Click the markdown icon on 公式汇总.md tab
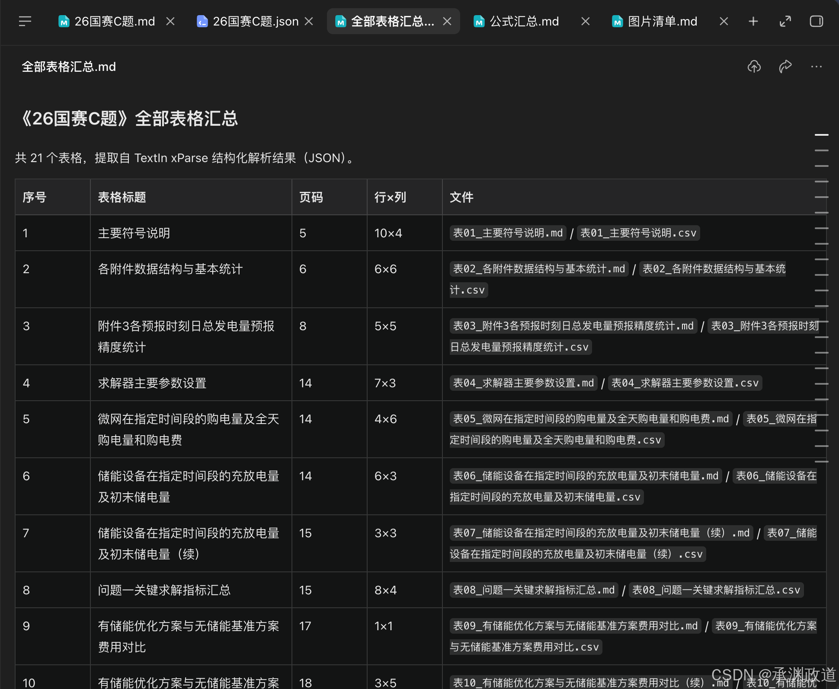839x689 pixels. tap(479, 21)
